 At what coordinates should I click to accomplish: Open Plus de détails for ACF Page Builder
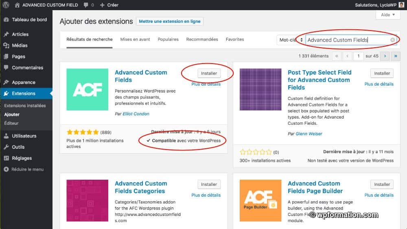pos(379,195)
